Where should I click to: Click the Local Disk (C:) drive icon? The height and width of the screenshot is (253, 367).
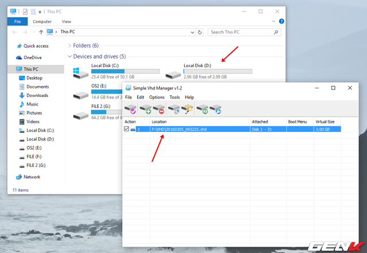tap(80, 73)
